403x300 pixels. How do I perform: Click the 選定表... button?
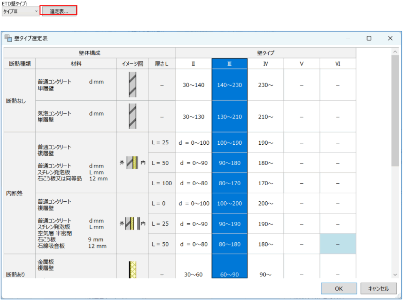point(59,11)
